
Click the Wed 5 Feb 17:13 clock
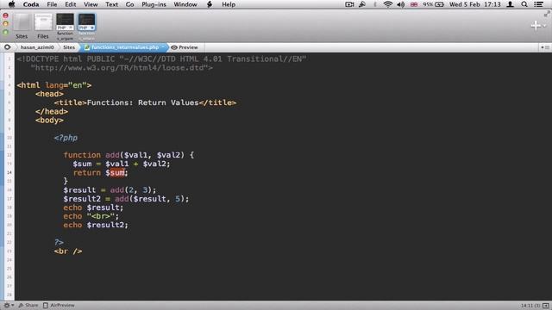point(474,4)
